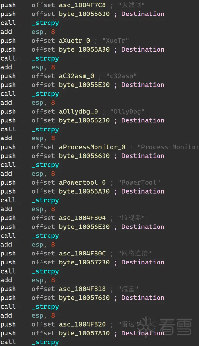Click the aXuetr_0 symbol name
The height and width of the screenshot is (346, 199).
click(75, 41)
